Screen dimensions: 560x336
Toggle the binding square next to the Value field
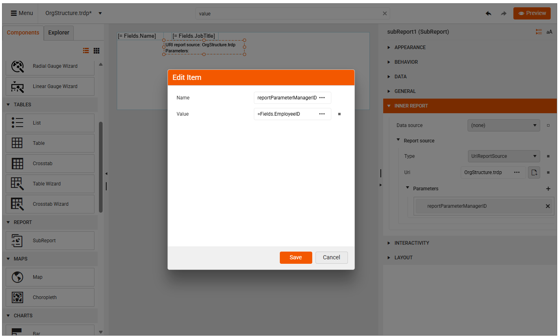(x=339, y=114)
